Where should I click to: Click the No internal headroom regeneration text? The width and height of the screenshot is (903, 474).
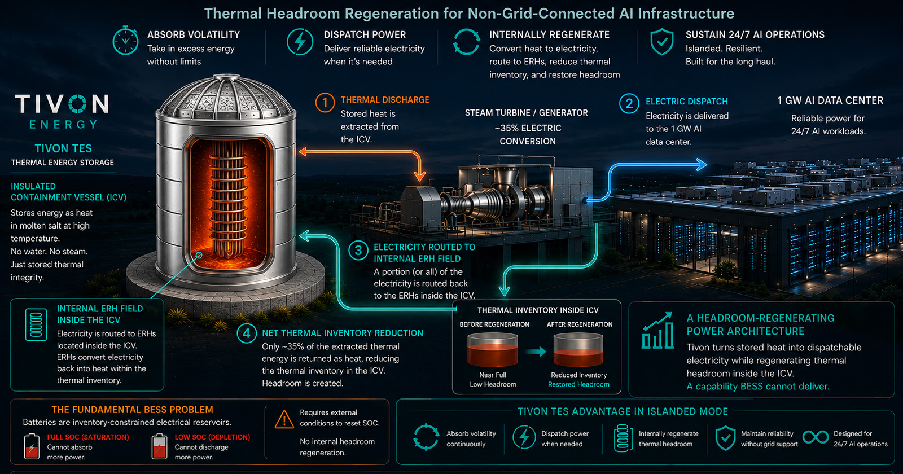click(x=337, y=447)
